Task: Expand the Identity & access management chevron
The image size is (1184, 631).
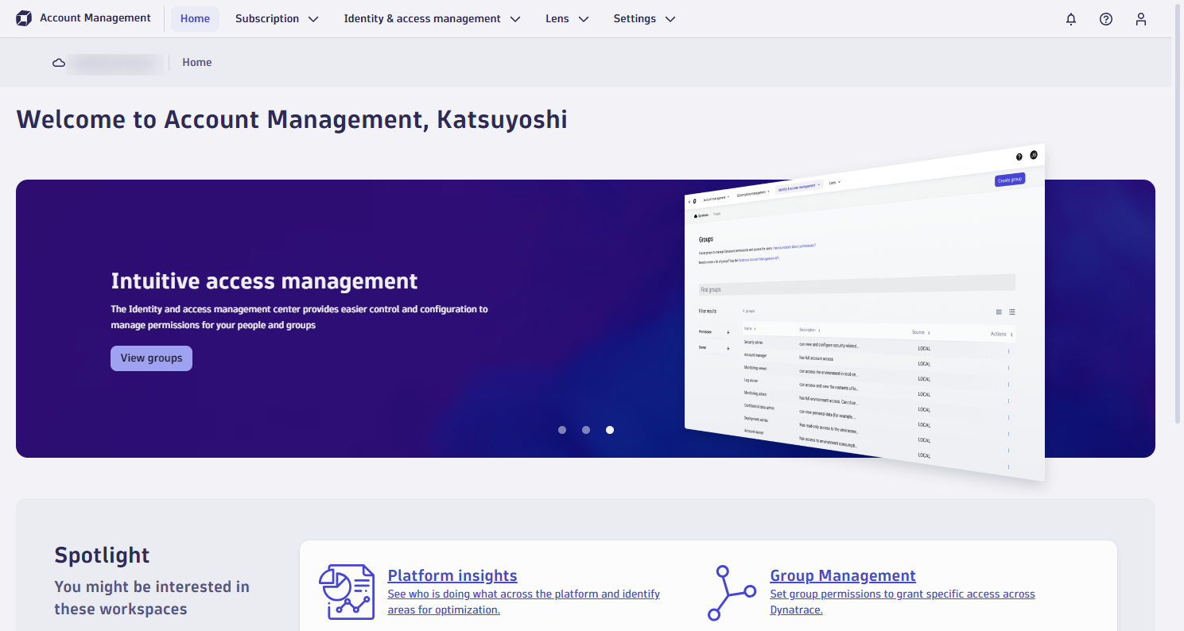Action: (x=515, y=19)
